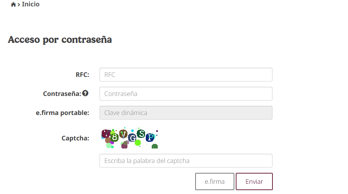The height and width of the screenshot is (194, 348).
Task: Click the breadcrumb chevron before Inicio
Action: (19, 5)
